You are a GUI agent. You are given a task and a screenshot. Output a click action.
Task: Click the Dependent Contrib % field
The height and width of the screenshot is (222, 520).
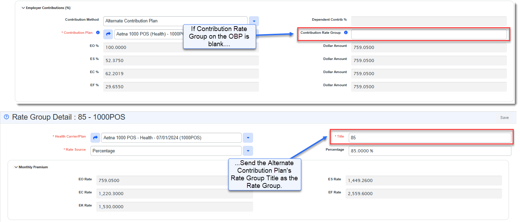[429, 21]
